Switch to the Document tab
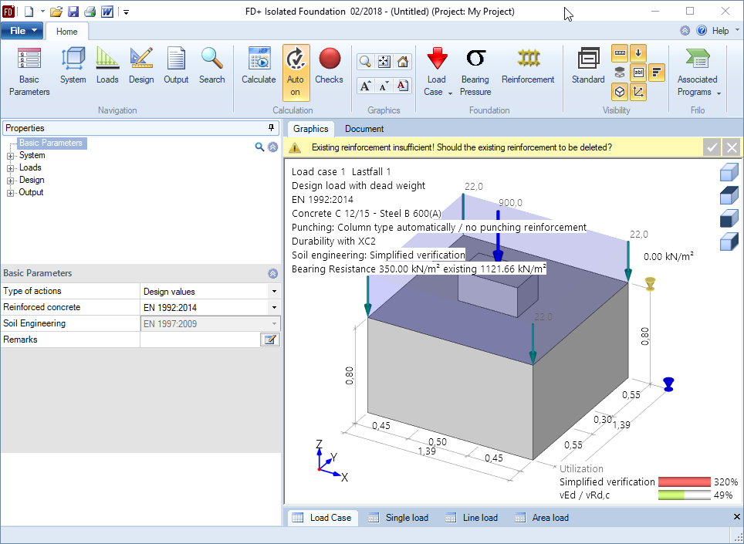This screenshot has height=544, width=744. 364,129
